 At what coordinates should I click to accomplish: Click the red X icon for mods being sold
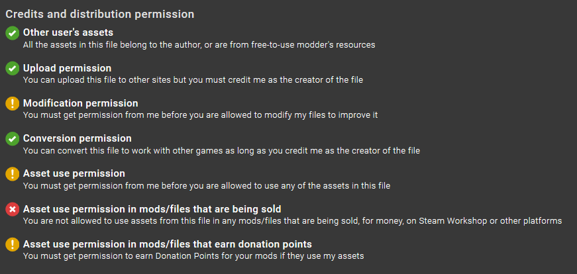(x=12, y=210)
